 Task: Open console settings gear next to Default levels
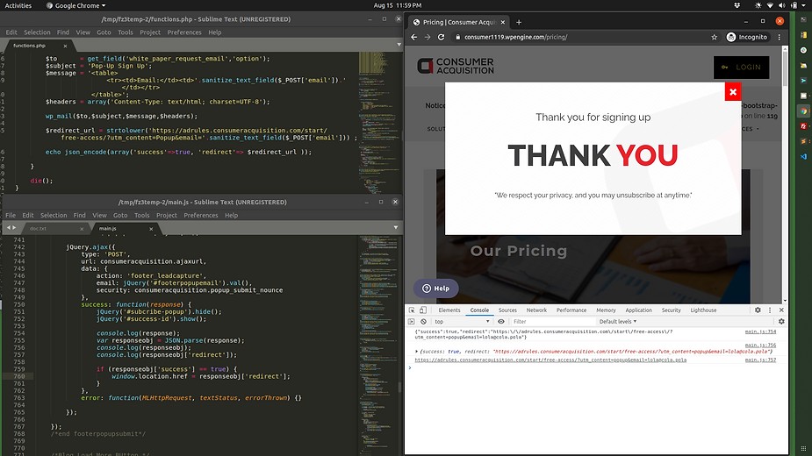pos(781,322)
